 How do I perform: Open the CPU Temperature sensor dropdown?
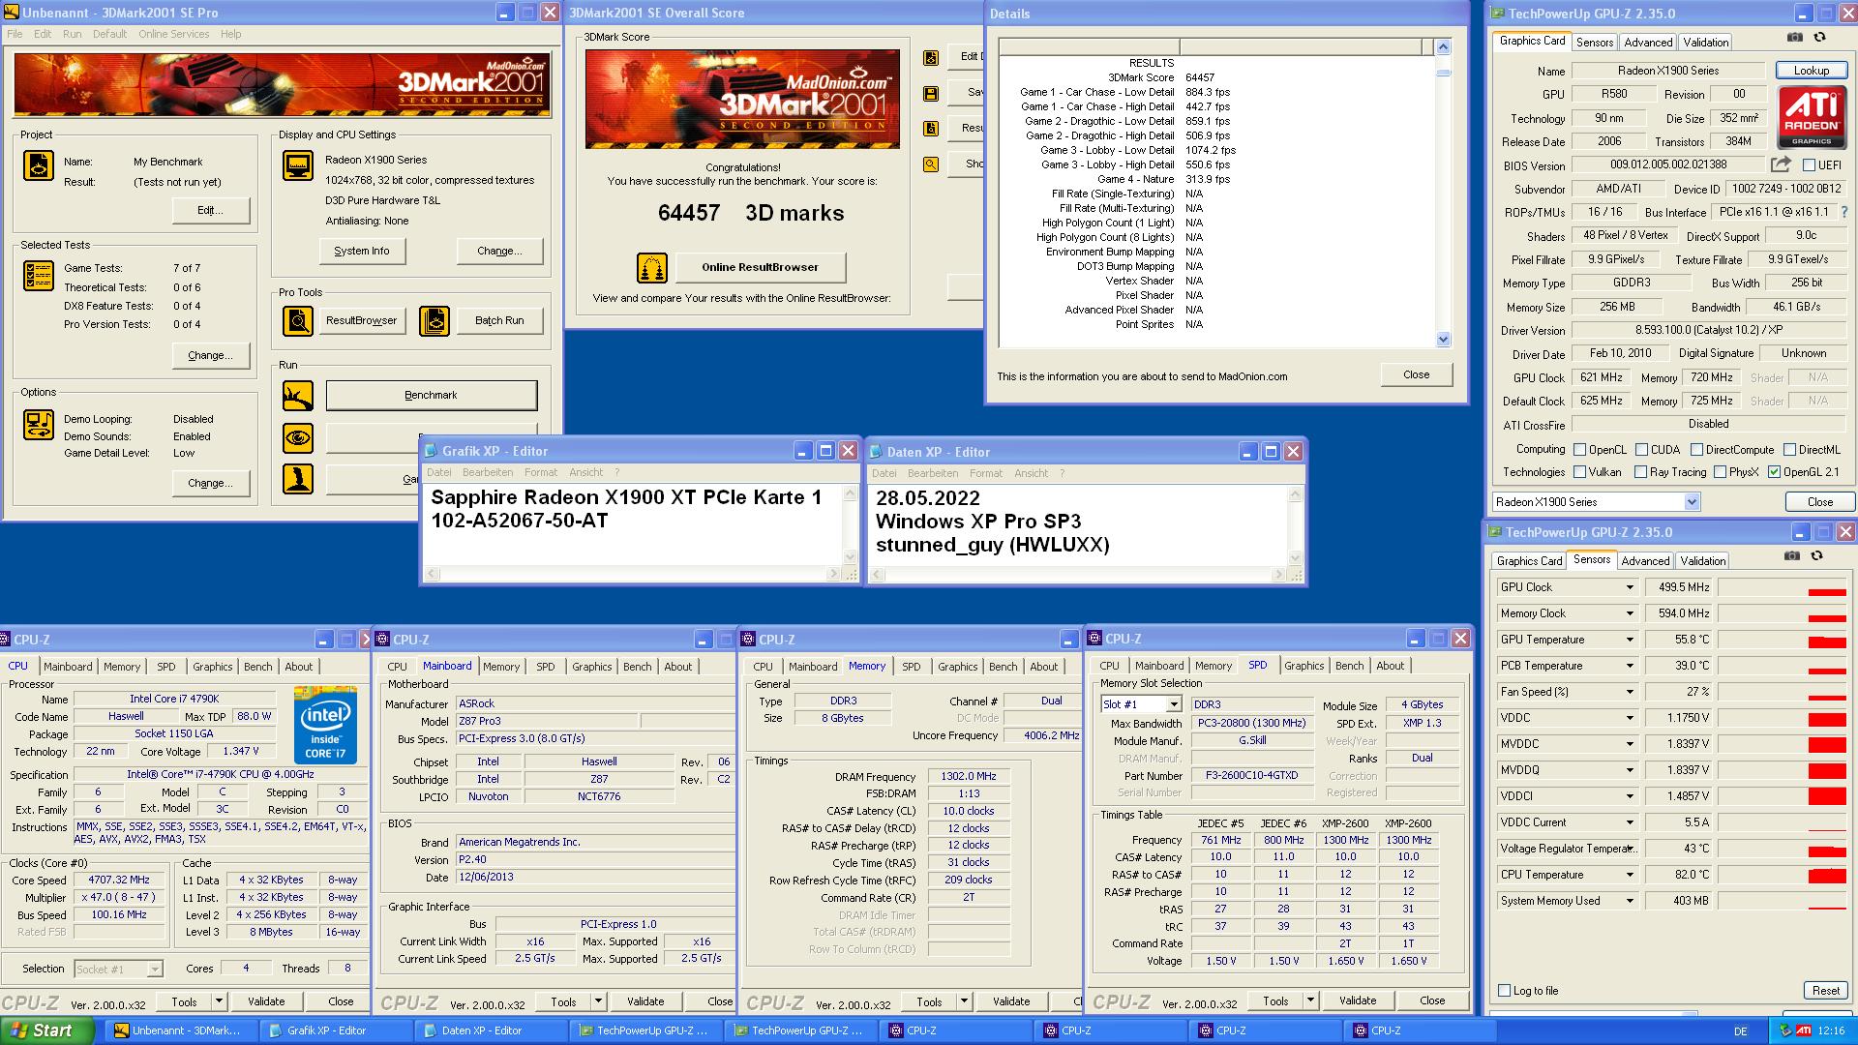pos(1630,875)
